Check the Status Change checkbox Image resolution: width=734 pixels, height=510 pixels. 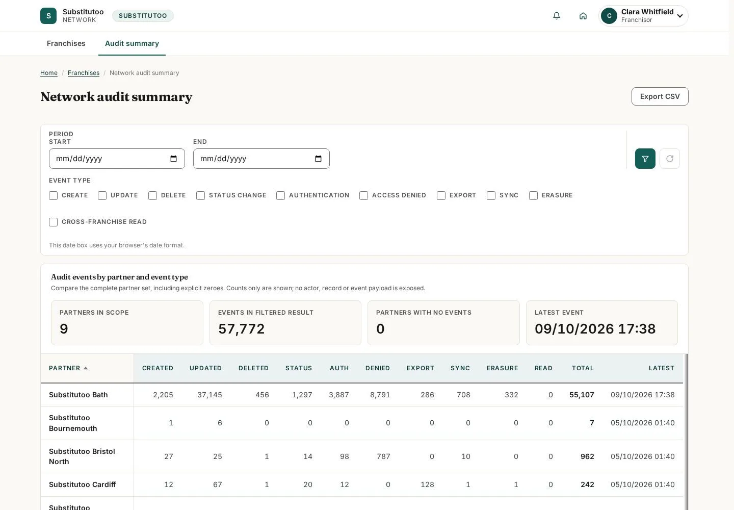pyautogui.click(x=200, y=195)
